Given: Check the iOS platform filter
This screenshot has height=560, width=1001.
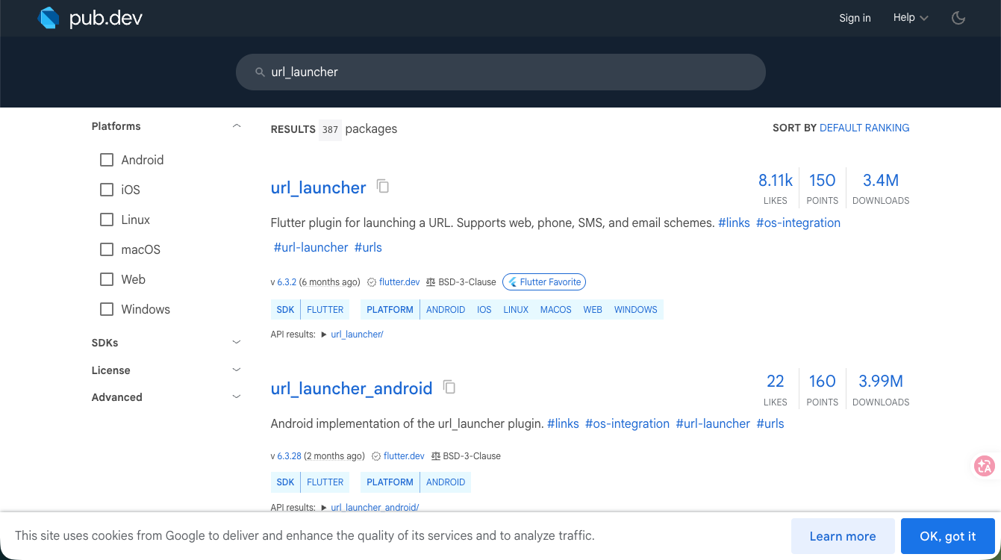Looking at the screenshot, I should (x=107, y=190).
